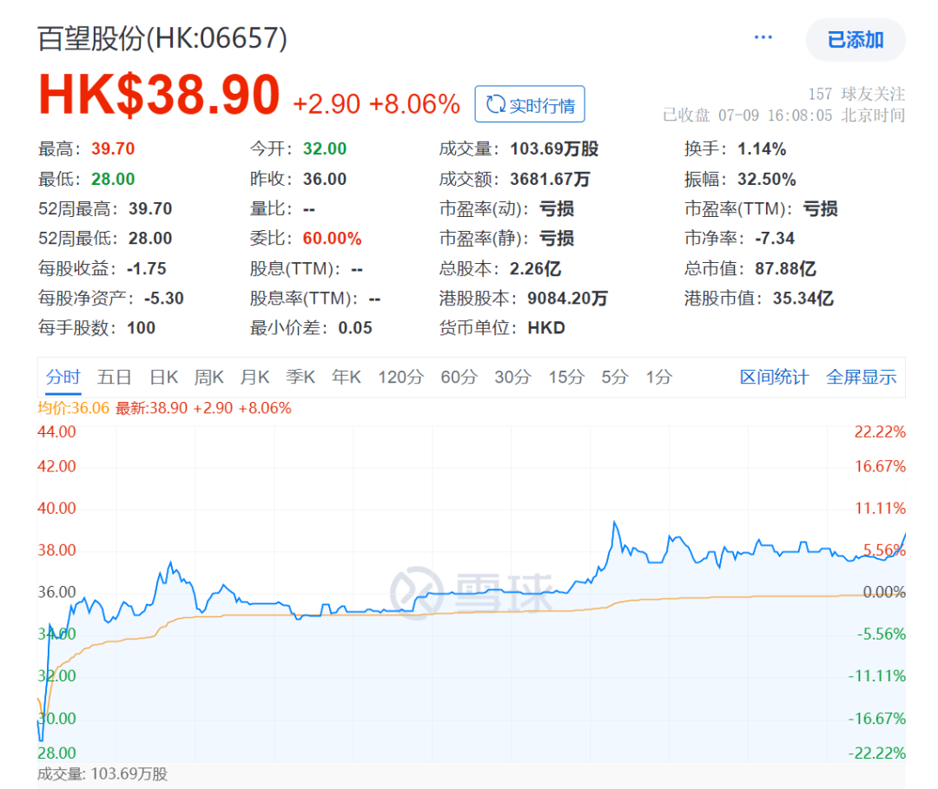Select the 月K monthly chart tab
The height and width of the screenshot is (789, 938).
pyautogui.click(x=254, y=377)
